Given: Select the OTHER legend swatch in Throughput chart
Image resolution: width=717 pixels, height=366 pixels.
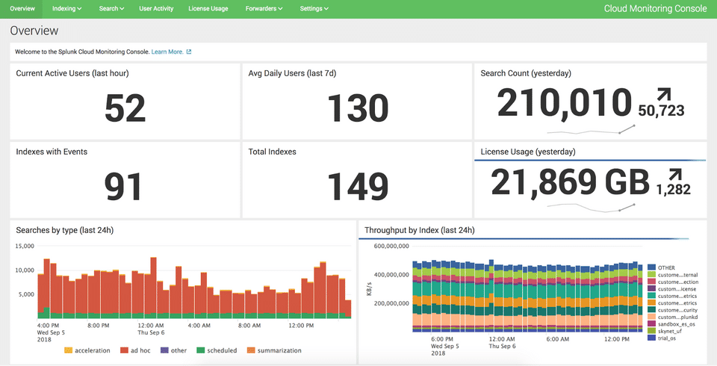Looking at the screenshot, I should click(651, 267).
